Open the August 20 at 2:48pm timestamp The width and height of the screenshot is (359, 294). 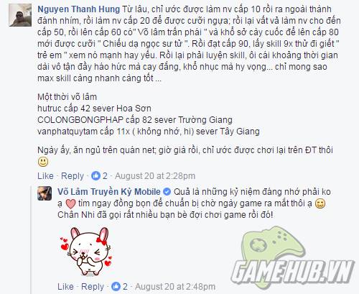pyautogui.click(x=175, y=287)
